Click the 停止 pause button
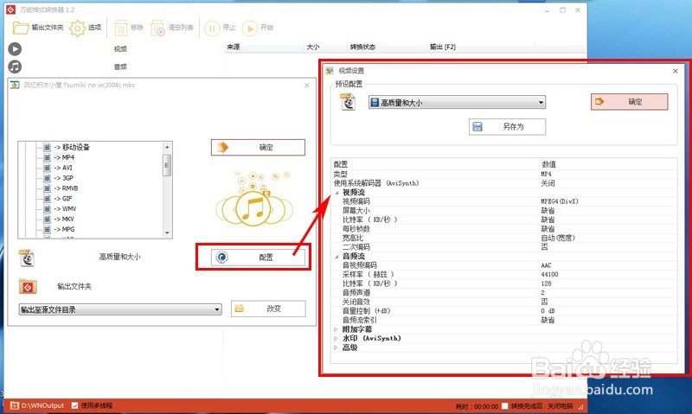Screen dimensions: 692x414 (x=220, y=28)
